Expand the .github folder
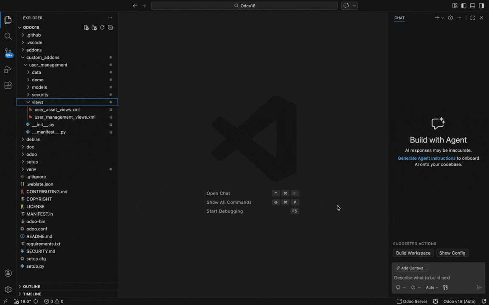The width and height of the screenshot is (489, 305). (67, 35)
